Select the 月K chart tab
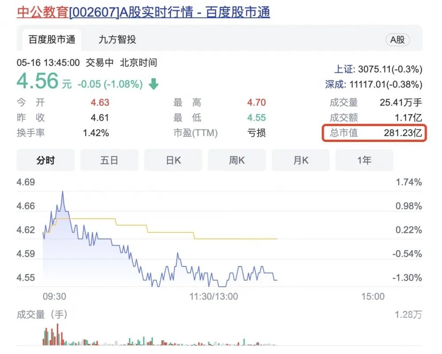The width and height of the screenshot is (442, 354). pos(301,160)
